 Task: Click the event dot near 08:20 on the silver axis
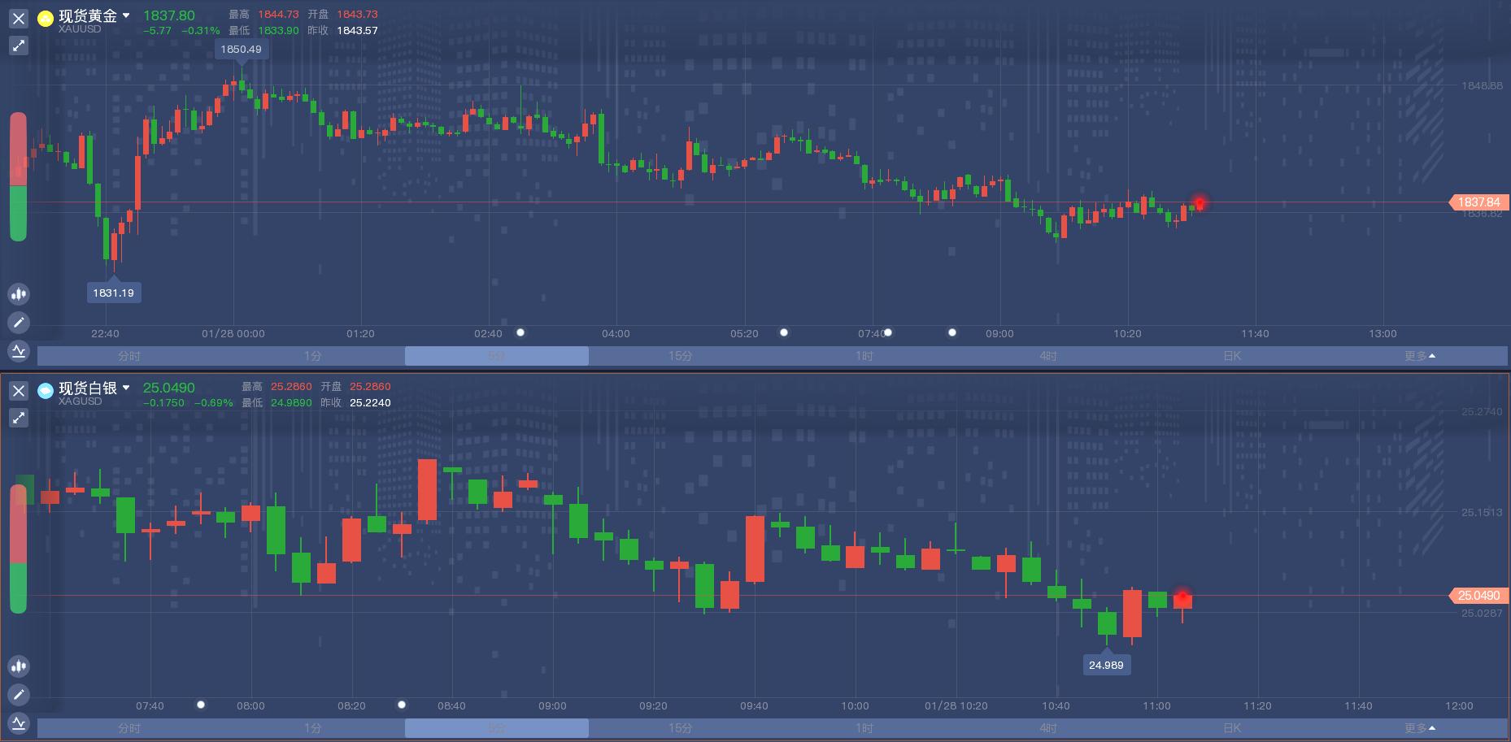tap(401, 705)
